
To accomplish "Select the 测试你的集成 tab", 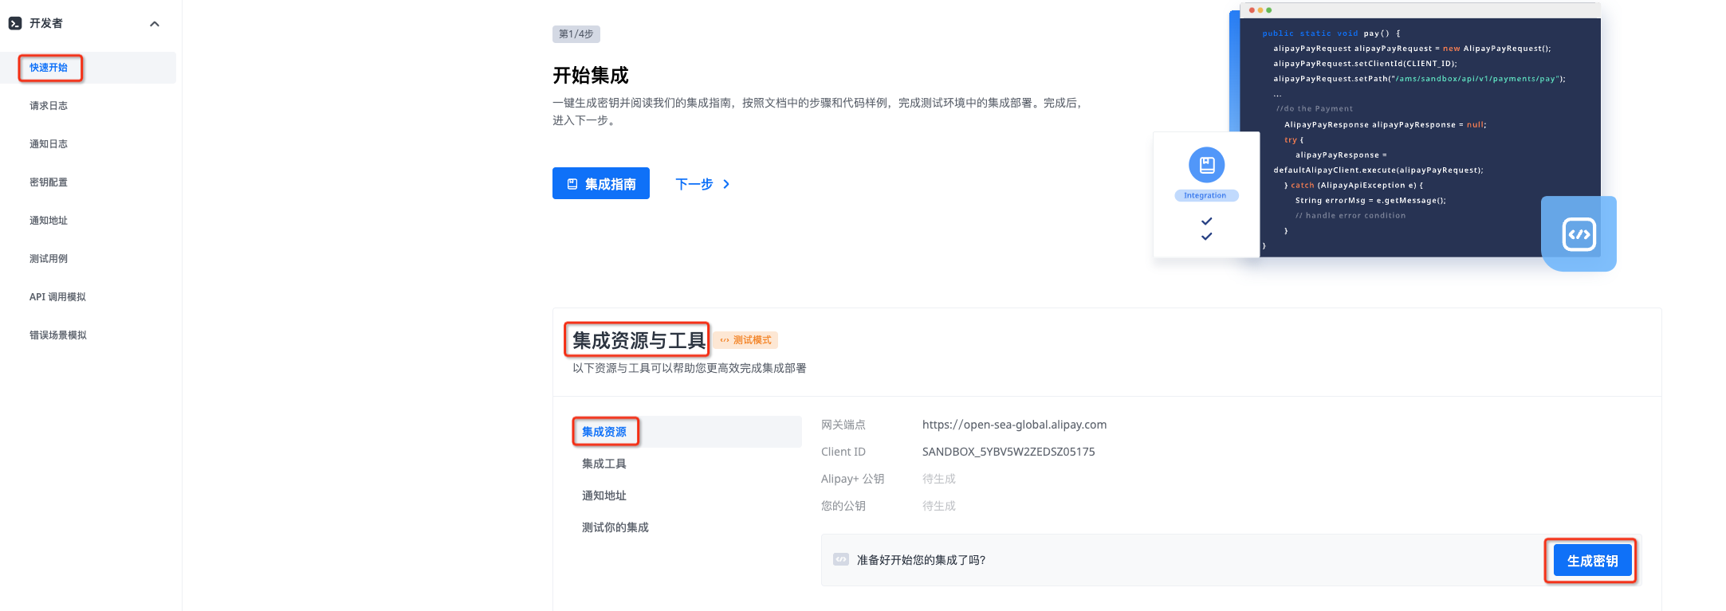I will (x=615, y=527).
